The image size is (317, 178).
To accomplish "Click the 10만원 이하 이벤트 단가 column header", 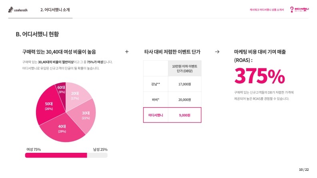I will pyautogui.click(x=185, y=68).
